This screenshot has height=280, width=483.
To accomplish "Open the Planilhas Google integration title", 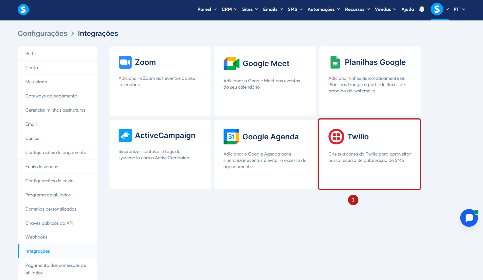I will tap(375, 62).
